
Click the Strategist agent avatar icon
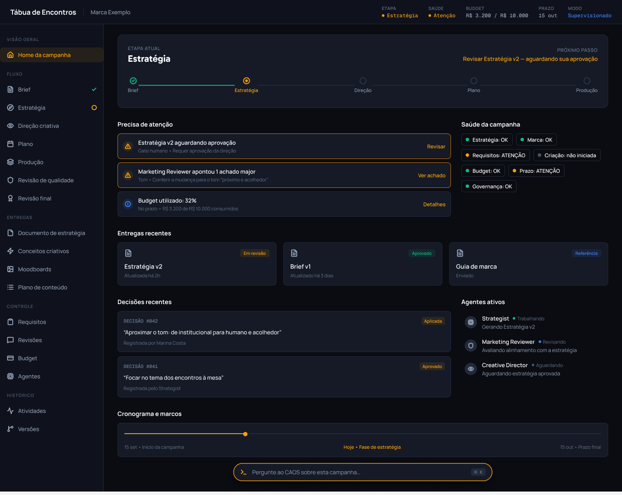tap(471, 322)
